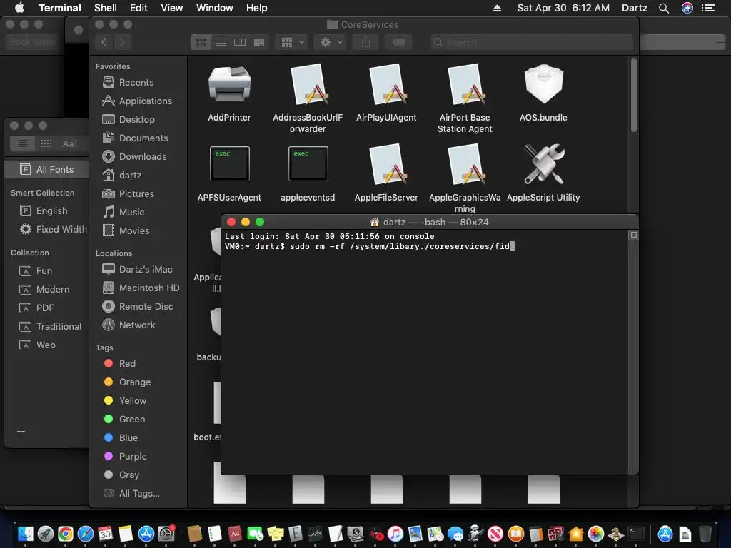Image resolution: width=731 pixels, height=548 pixels.
Task: Open Downloads folder in sidebar
Action: 134,157
